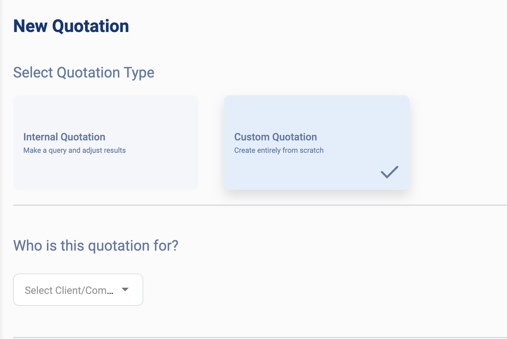Click "Who is this quotation for?" heading

(96, 246)
